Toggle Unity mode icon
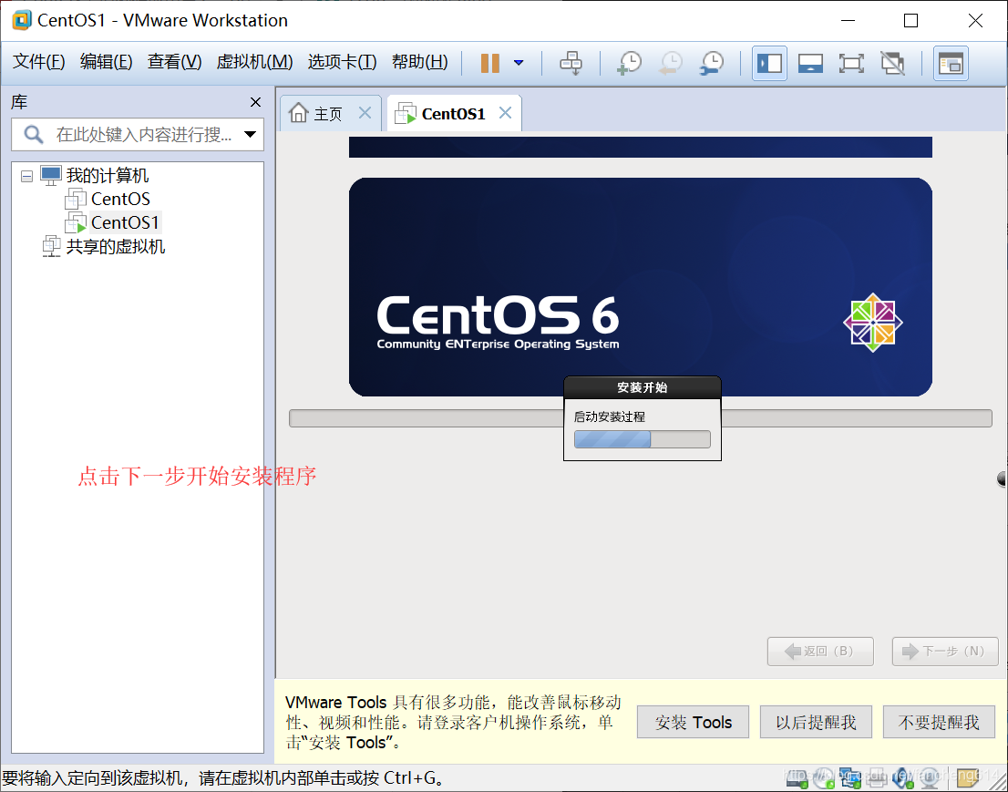 pos(892,63)
